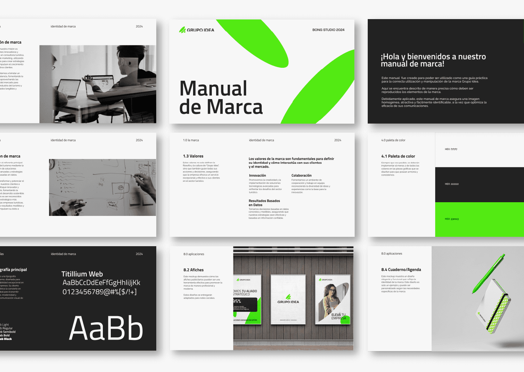Click the '4.1 Paleta de color' heading
Viewport: 524px width, 372px height.
coord(398,156)
